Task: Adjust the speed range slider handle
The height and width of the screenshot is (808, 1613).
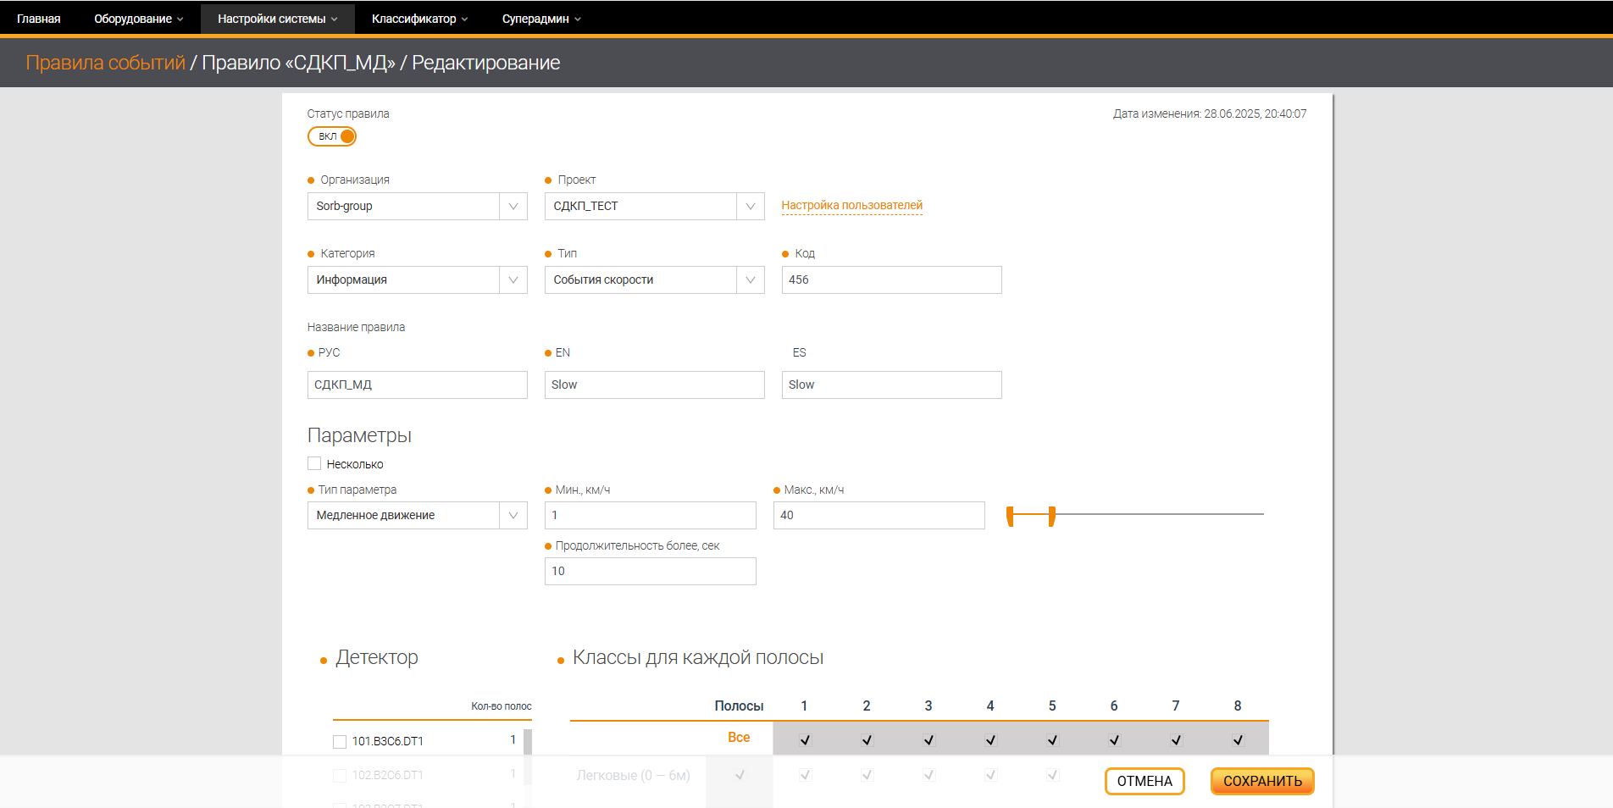Action: (1050, 515)
